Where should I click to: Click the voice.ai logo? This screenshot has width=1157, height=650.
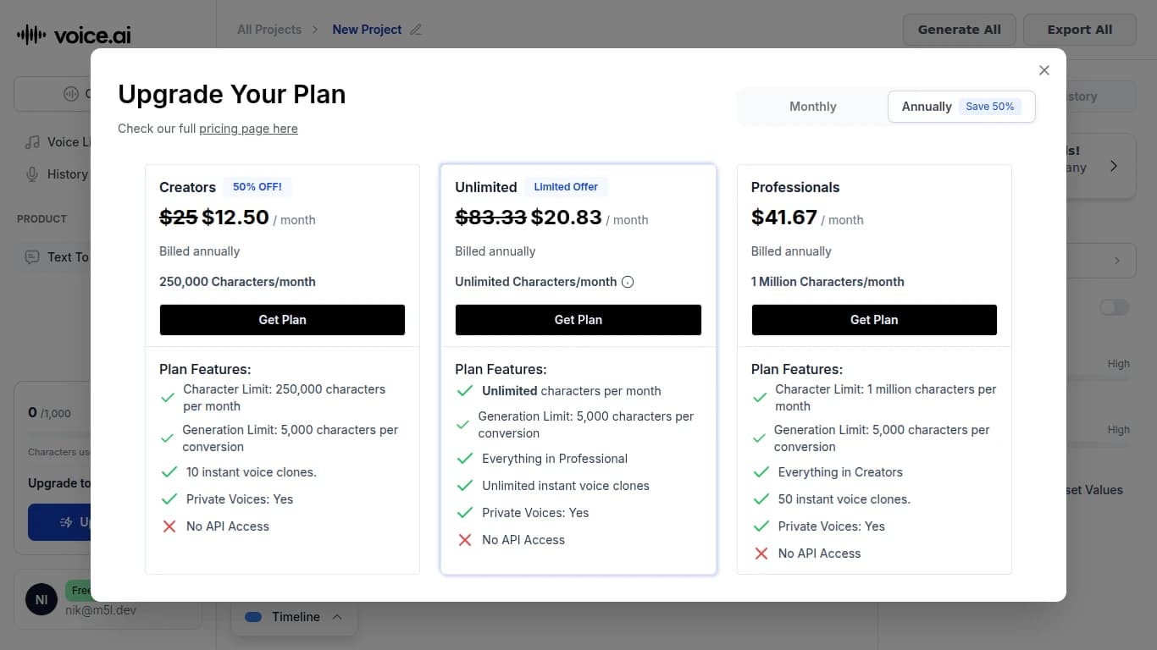click(75, 35)
